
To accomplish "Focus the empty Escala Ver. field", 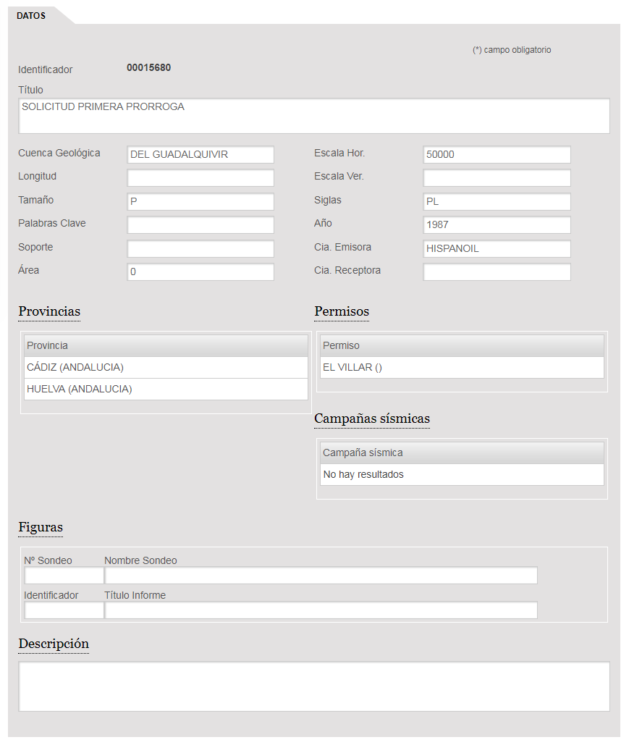I will point(497,178).
